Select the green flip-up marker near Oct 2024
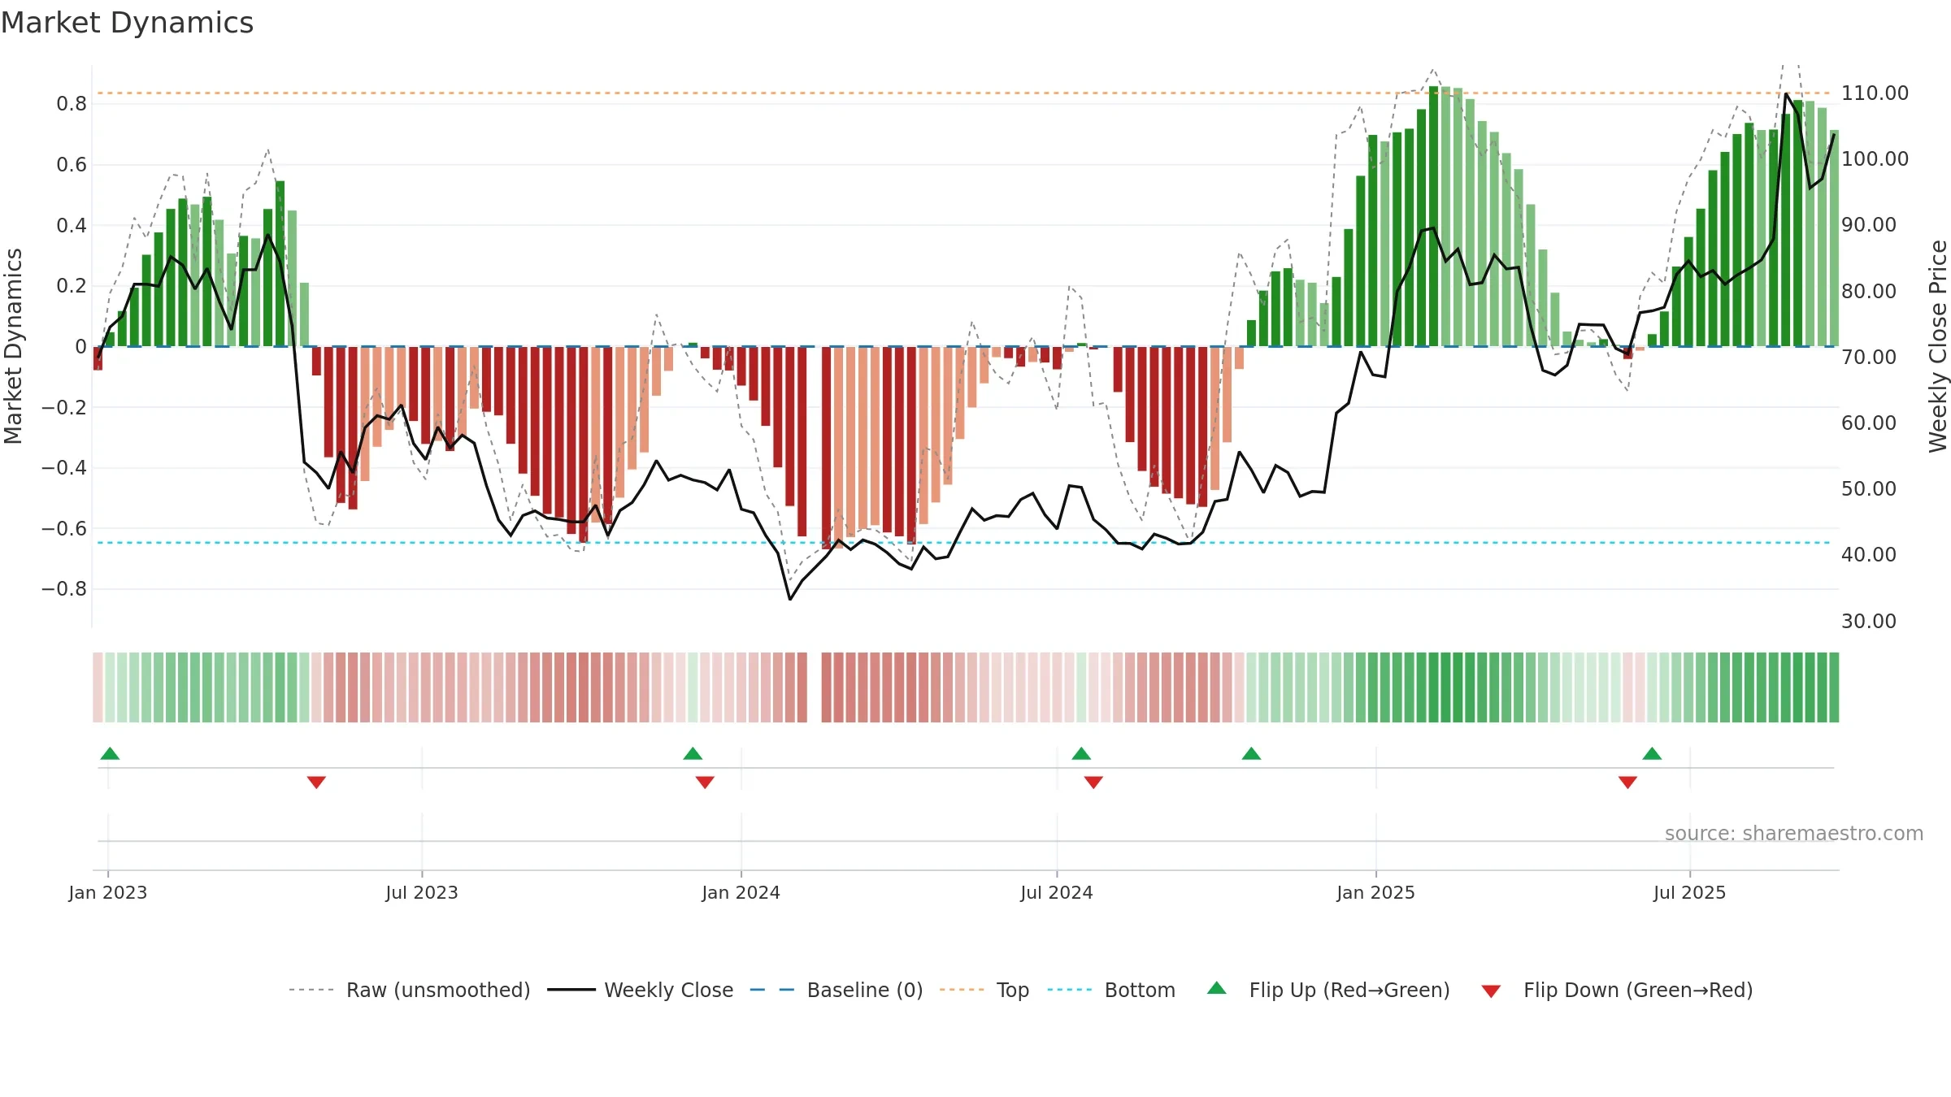The image size is (1951, 1097). click(x=1251, y=753)
